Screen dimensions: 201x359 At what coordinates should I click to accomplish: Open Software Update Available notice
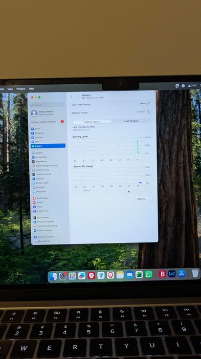coord(48,122)
